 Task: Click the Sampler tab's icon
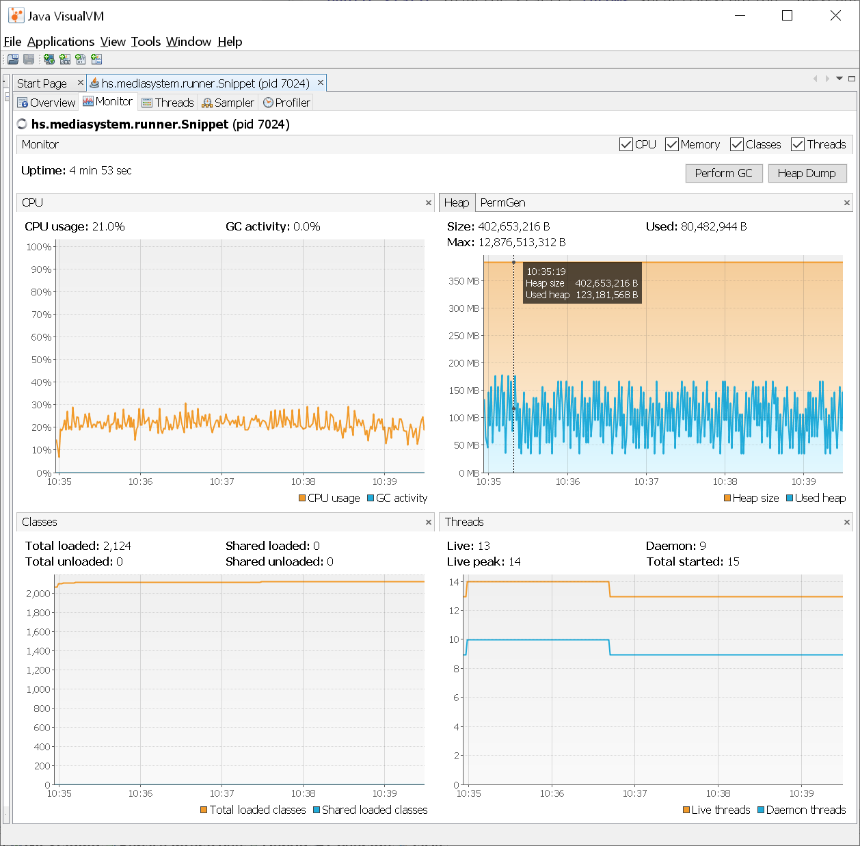[207, 103]
